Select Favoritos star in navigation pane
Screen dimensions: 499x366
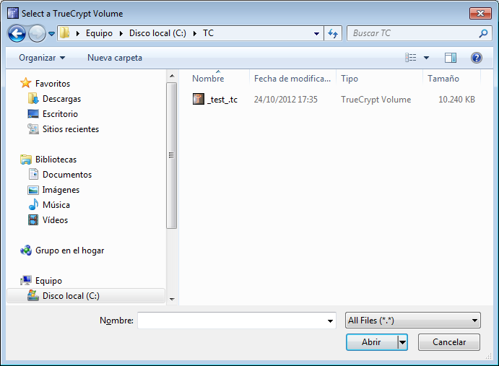[25, 83]
